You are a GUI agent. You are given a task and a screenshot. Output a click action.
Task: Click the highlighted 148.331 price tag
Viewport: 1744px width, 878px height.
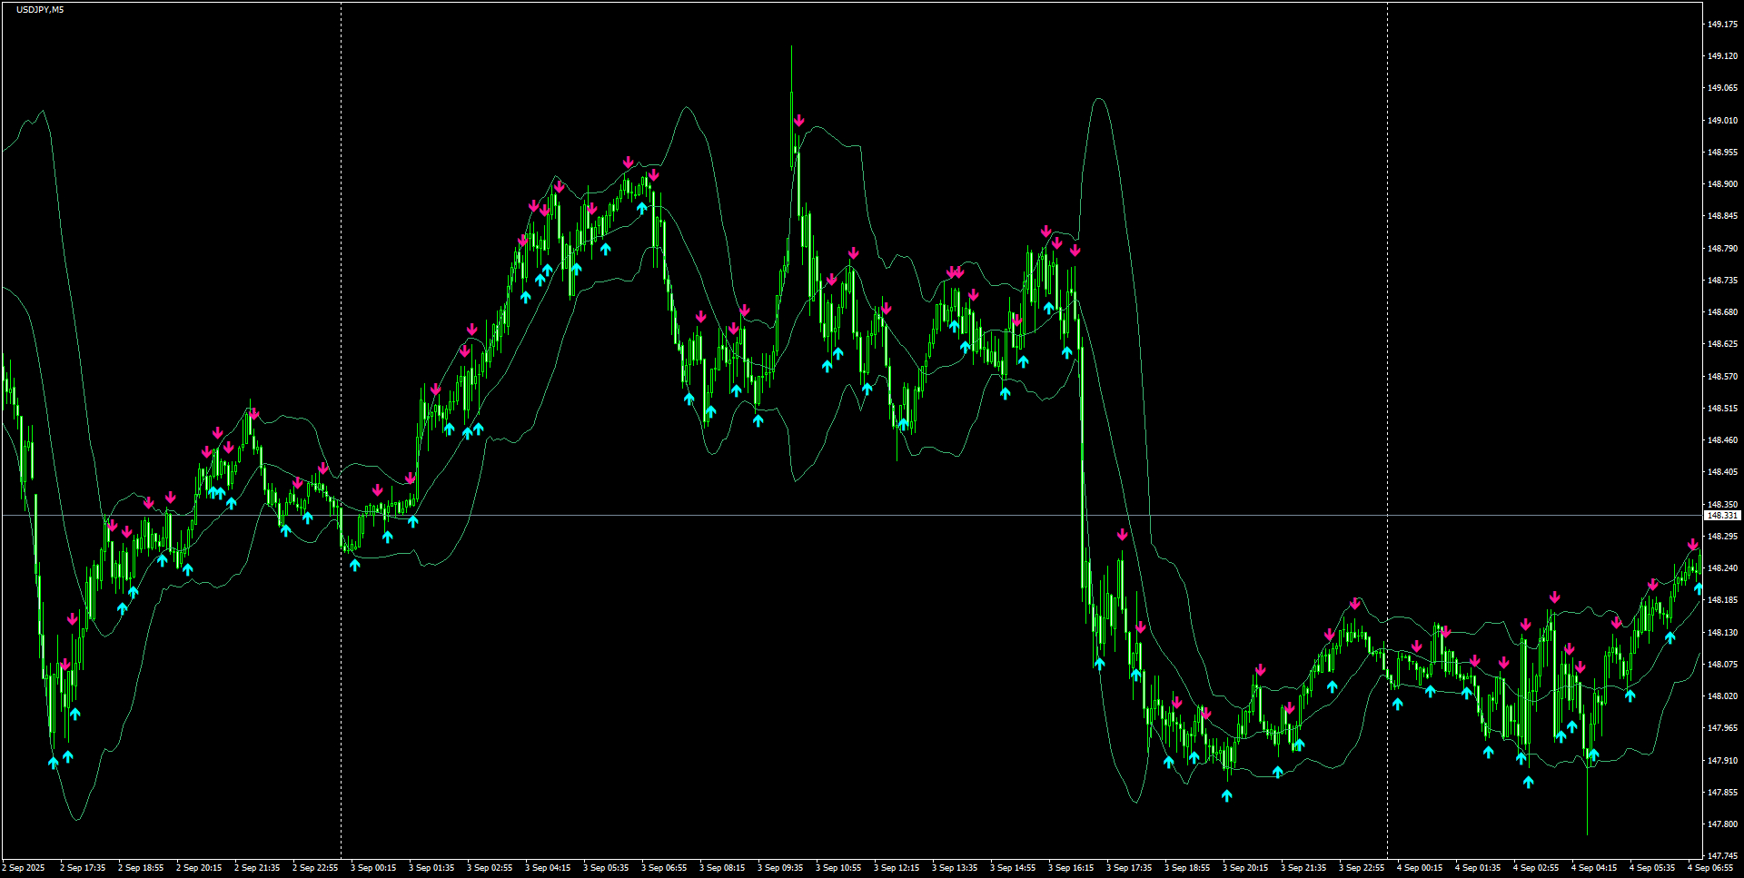click(1723, 515)
